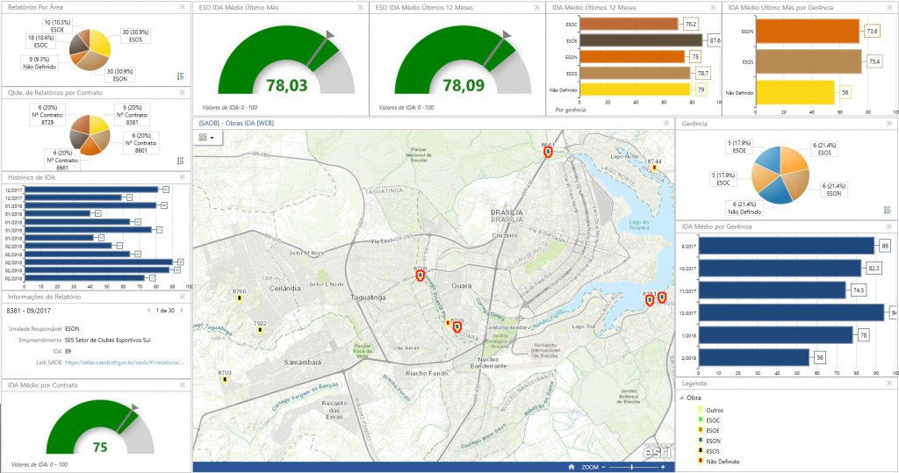
Task: Toggle legend icon in Gerência pie panel
Action: [888, 210]
